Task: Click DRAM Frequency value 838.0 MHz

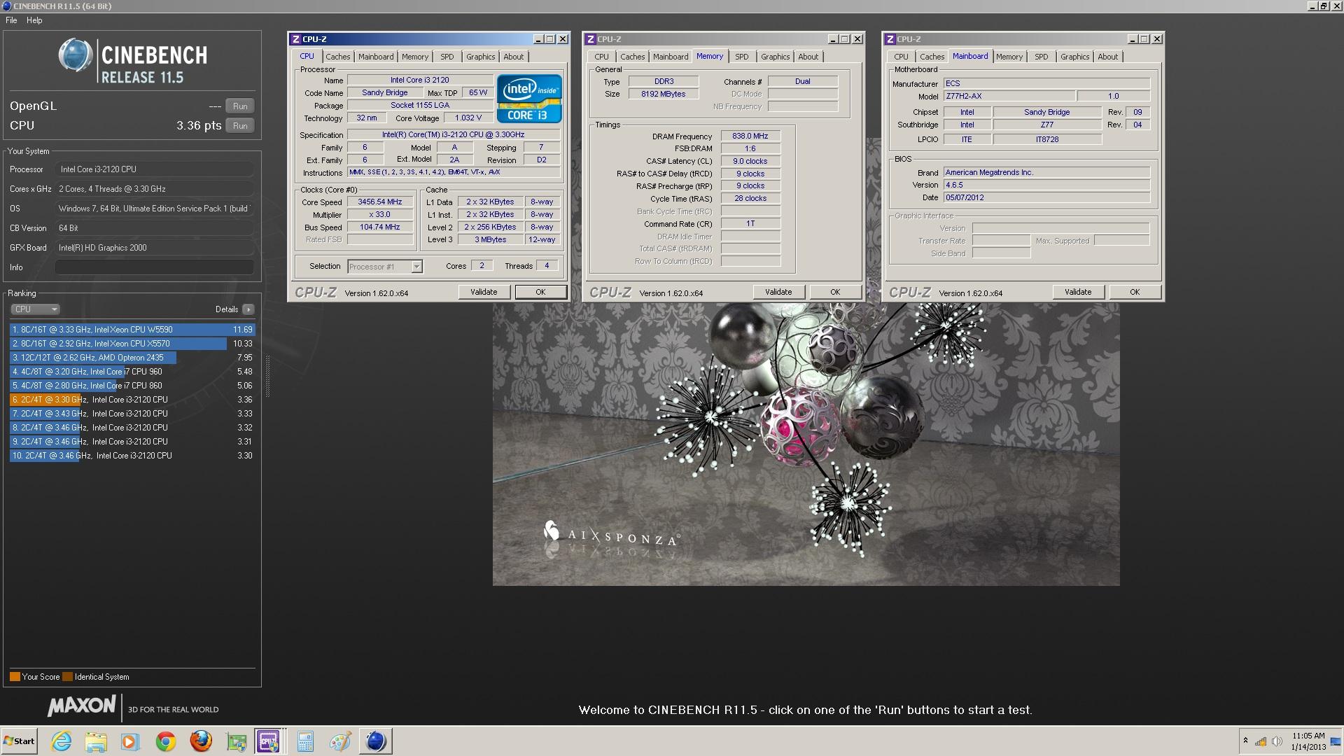Action: [x=750, y=136]
